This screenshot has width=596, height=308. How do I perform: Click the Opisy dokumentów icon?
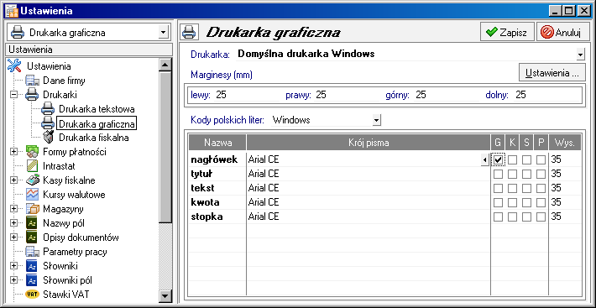coord(32,238)
